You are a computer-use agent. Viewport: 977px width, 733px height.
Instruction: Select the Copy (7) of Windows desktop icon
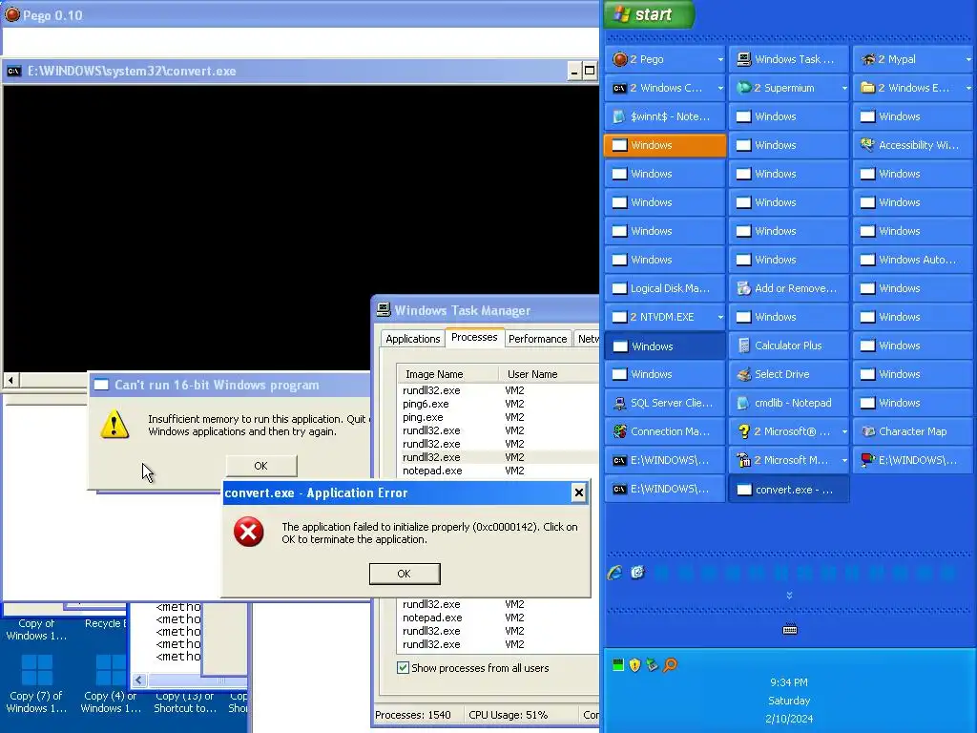click(x=36, y=682)
